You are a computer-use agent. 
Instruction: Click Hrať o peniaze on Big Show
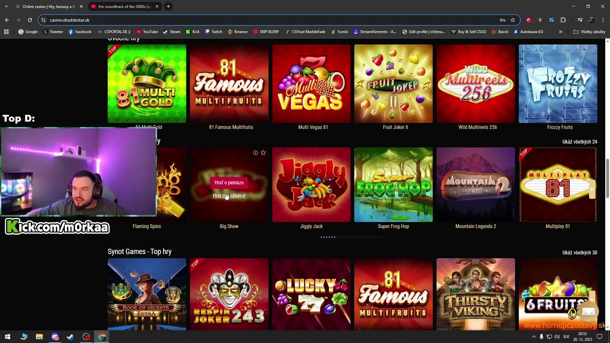pyautogui.click(x=229, y=182)
